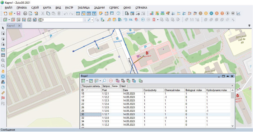The height and width of the screenshot is (132, 253).
Task: Toggle the blue circular H button
Action: point(211,13)
